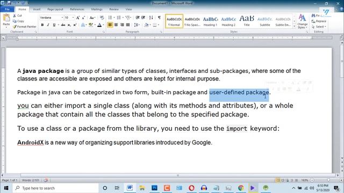Apply text highlight color
344x193 pixels.
pyautogui.click(x=91, y=25)
